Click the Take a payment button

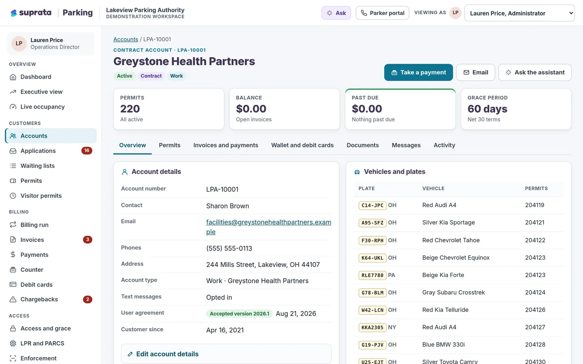point(419,72)
